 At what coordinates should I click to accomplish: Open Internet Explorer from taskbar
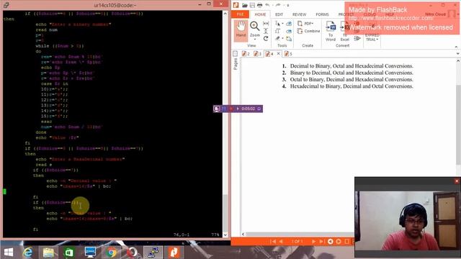point(28,253)
